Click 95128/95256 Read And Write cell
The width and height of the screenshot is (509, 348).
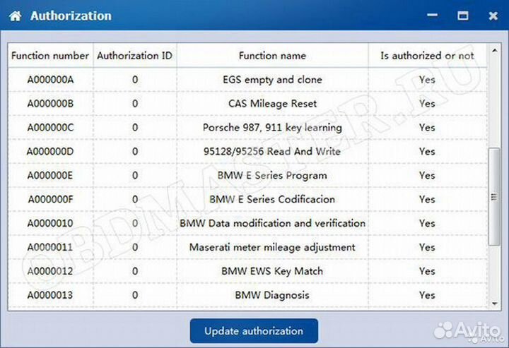click(x=272, y=152)
